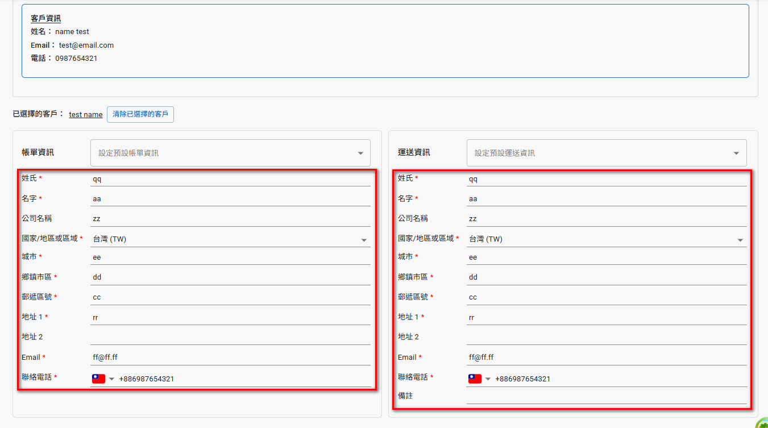768x428 pixels.
Task: Click the 清除已選擇的客戶 button
Action: click(x=140, y=114)
